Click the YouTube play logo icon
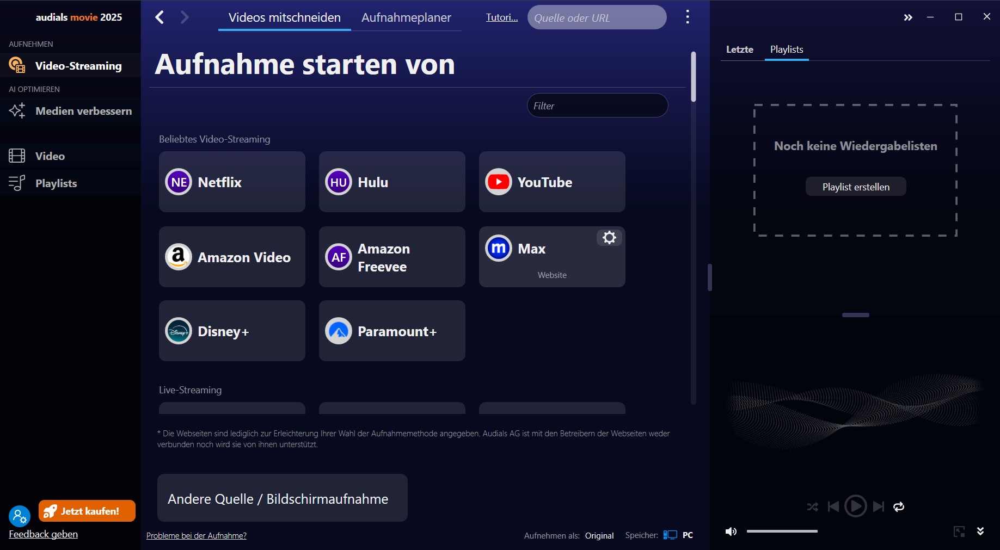Screen dimensions: 1000x550 [x=499, y=182]
